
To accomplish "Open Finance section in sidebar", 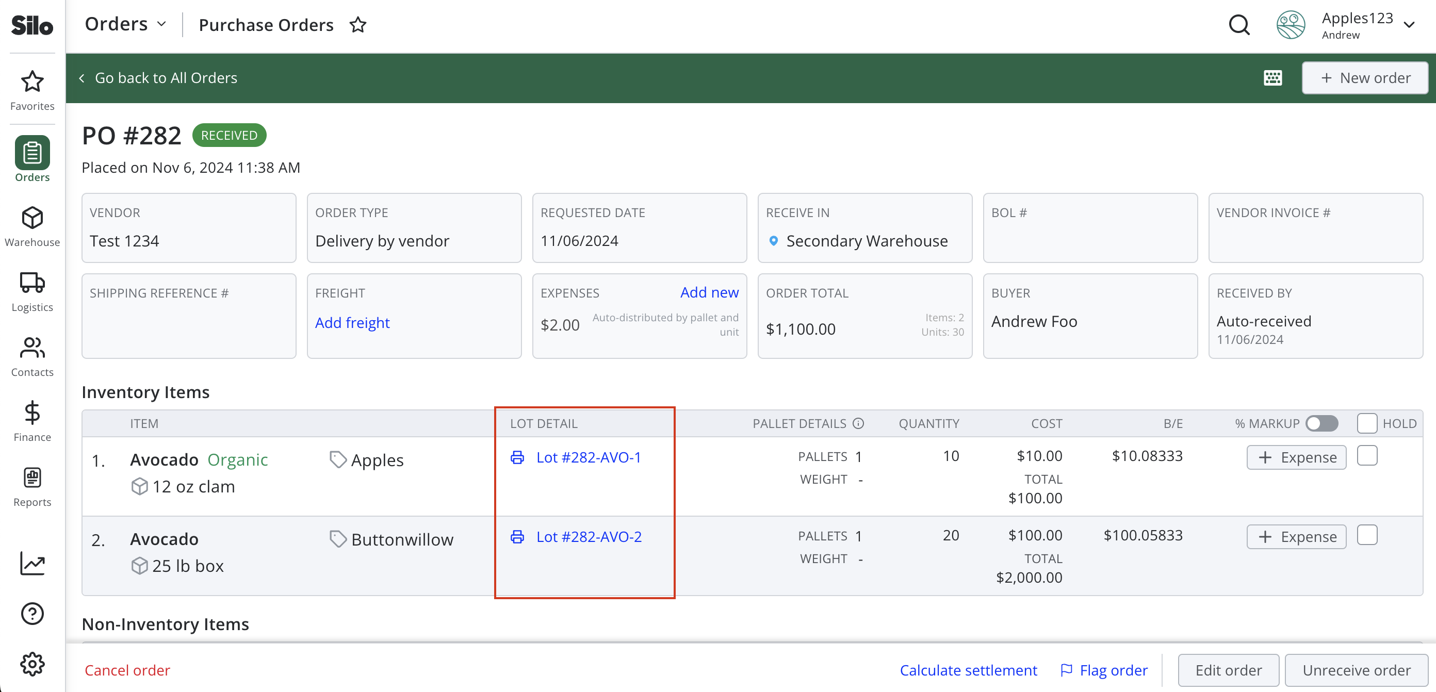I will pyautogui.click(x=32, y=422).
